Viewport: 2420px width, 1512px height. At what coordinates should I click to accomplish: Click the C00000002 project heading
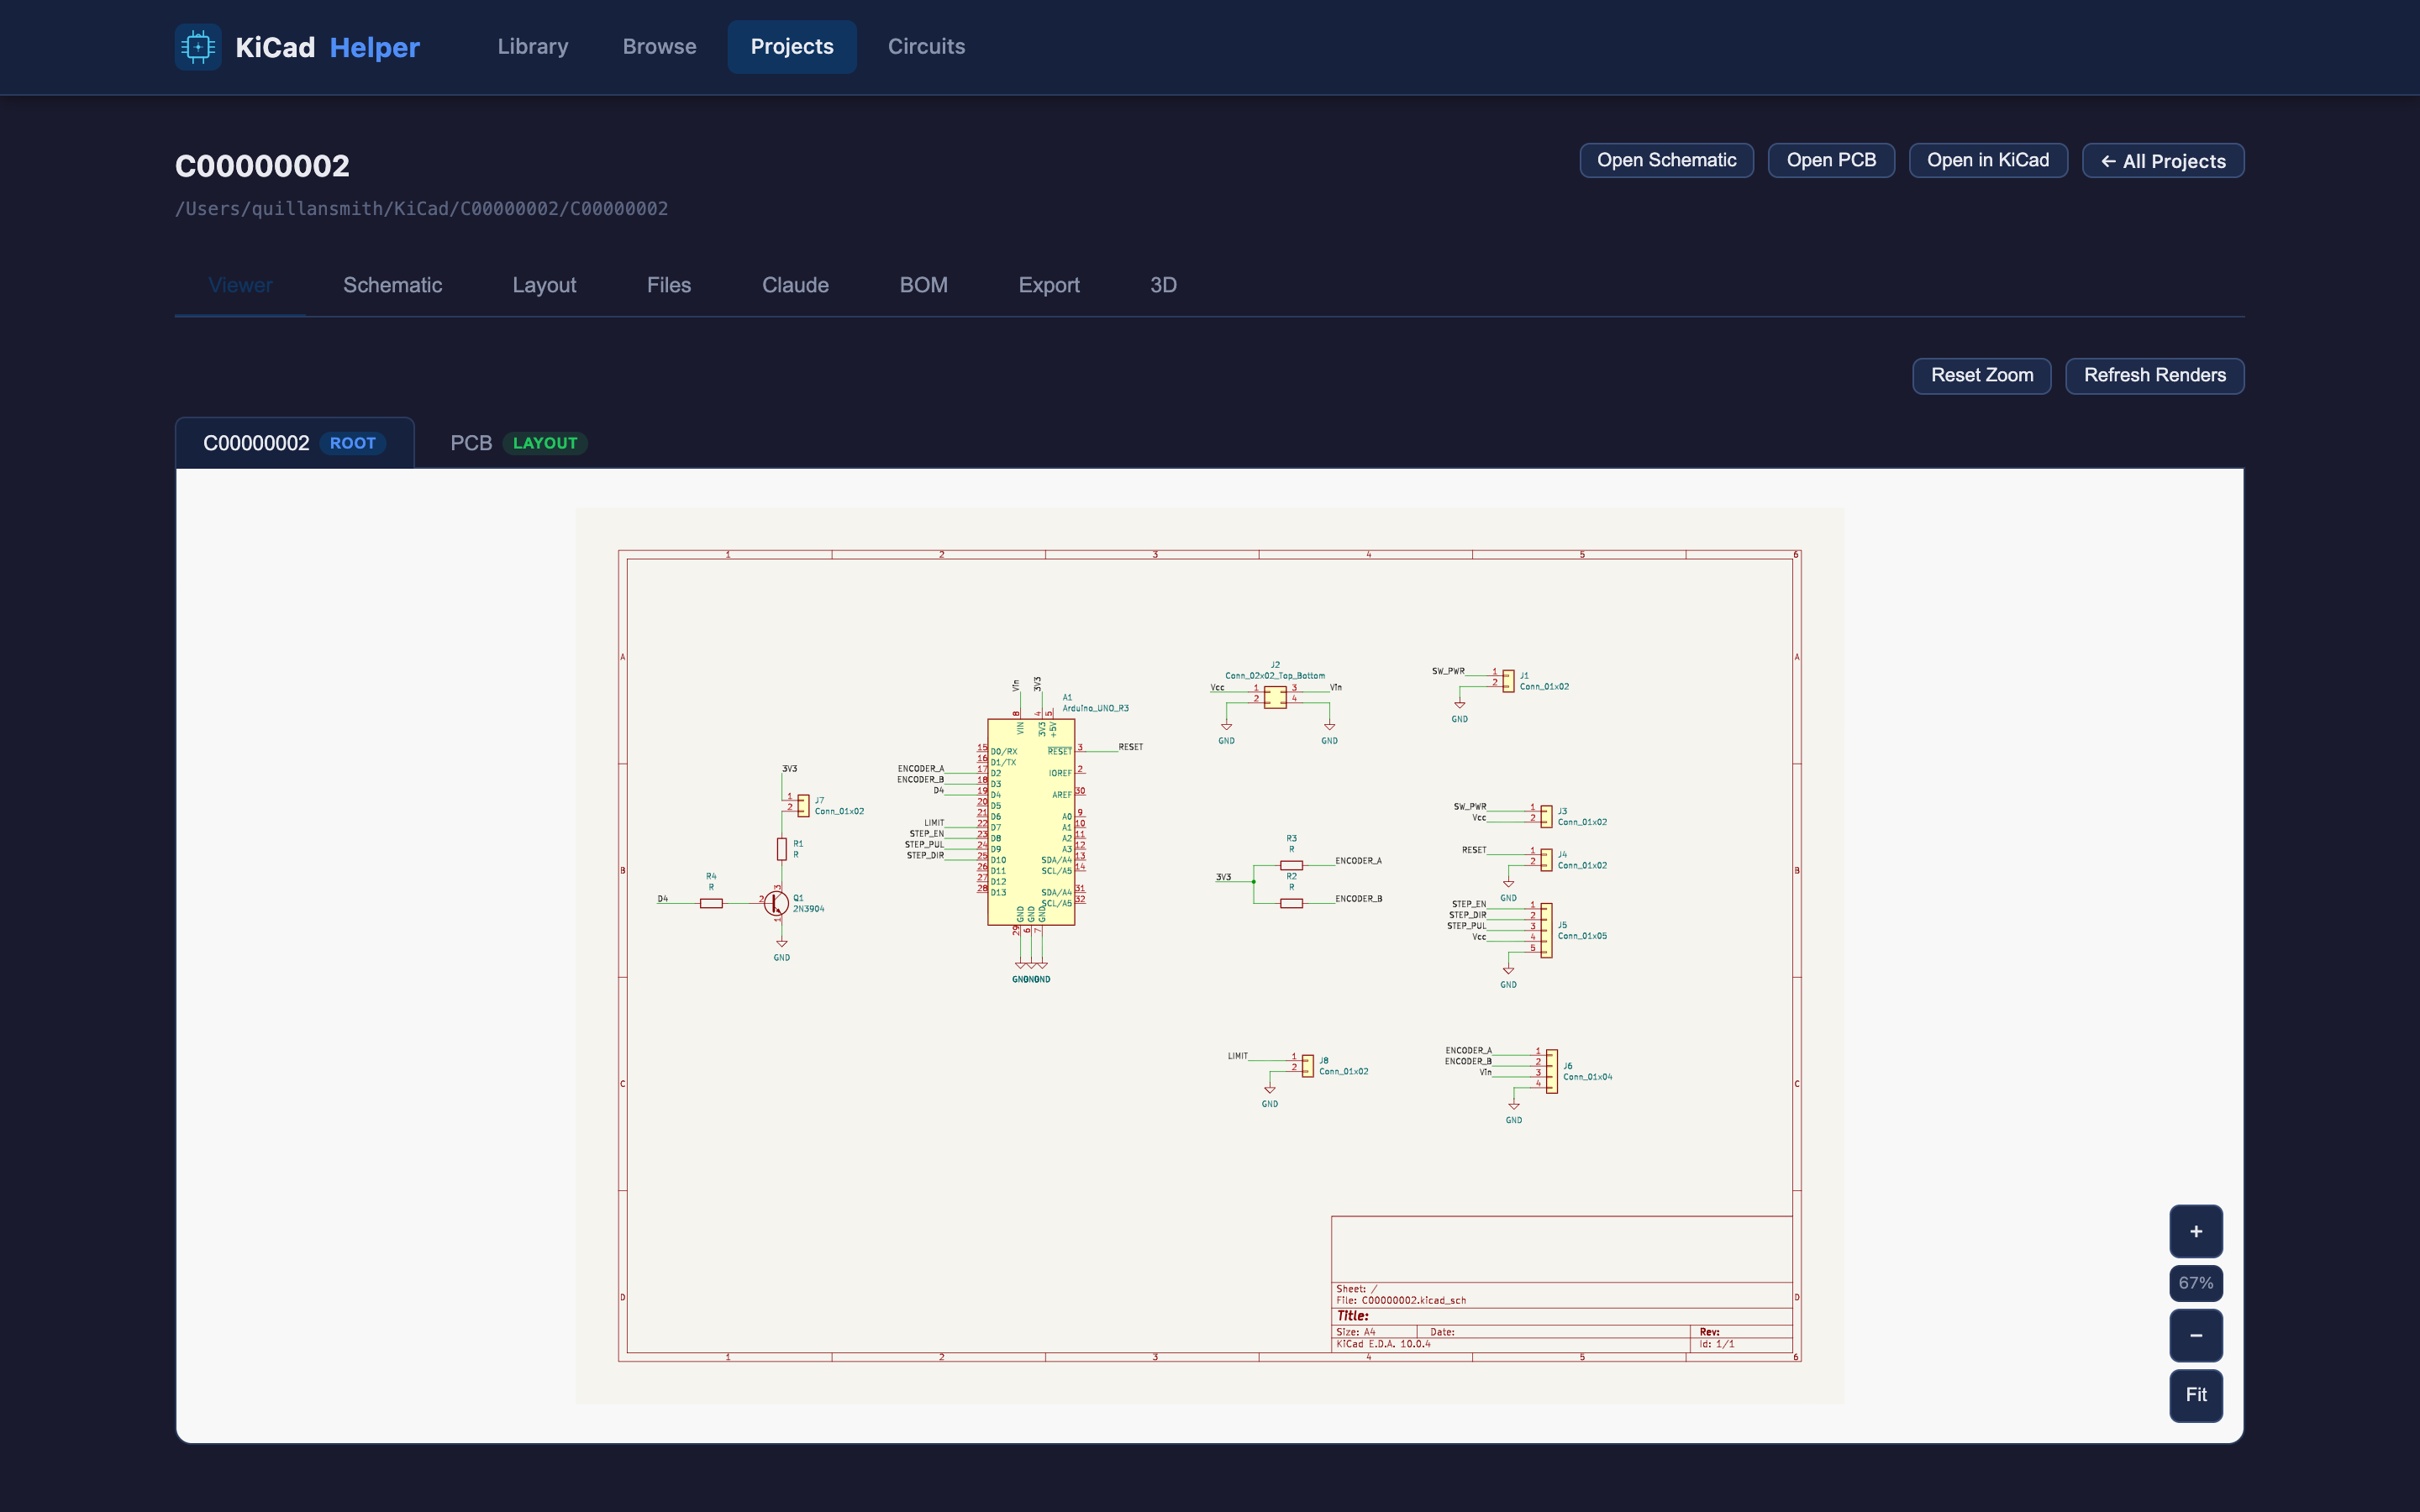(x=262, y=165)
